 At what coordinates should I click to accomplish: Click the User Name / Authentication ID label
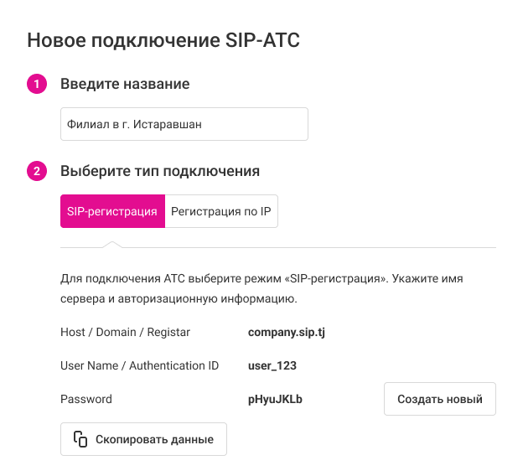point(140,365)
